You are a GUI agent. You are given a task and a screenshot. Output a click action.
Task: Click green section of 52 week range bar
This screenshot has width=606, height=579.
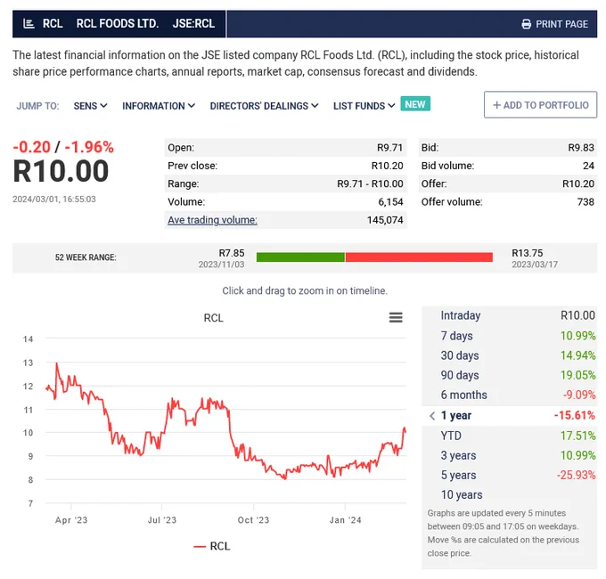(x=300, y=257)
